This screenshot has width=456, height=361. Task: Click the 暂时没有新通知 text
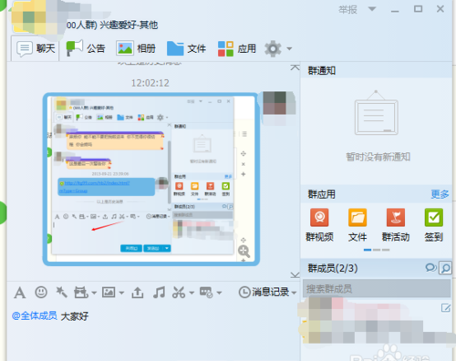click(x=378, y=157)
